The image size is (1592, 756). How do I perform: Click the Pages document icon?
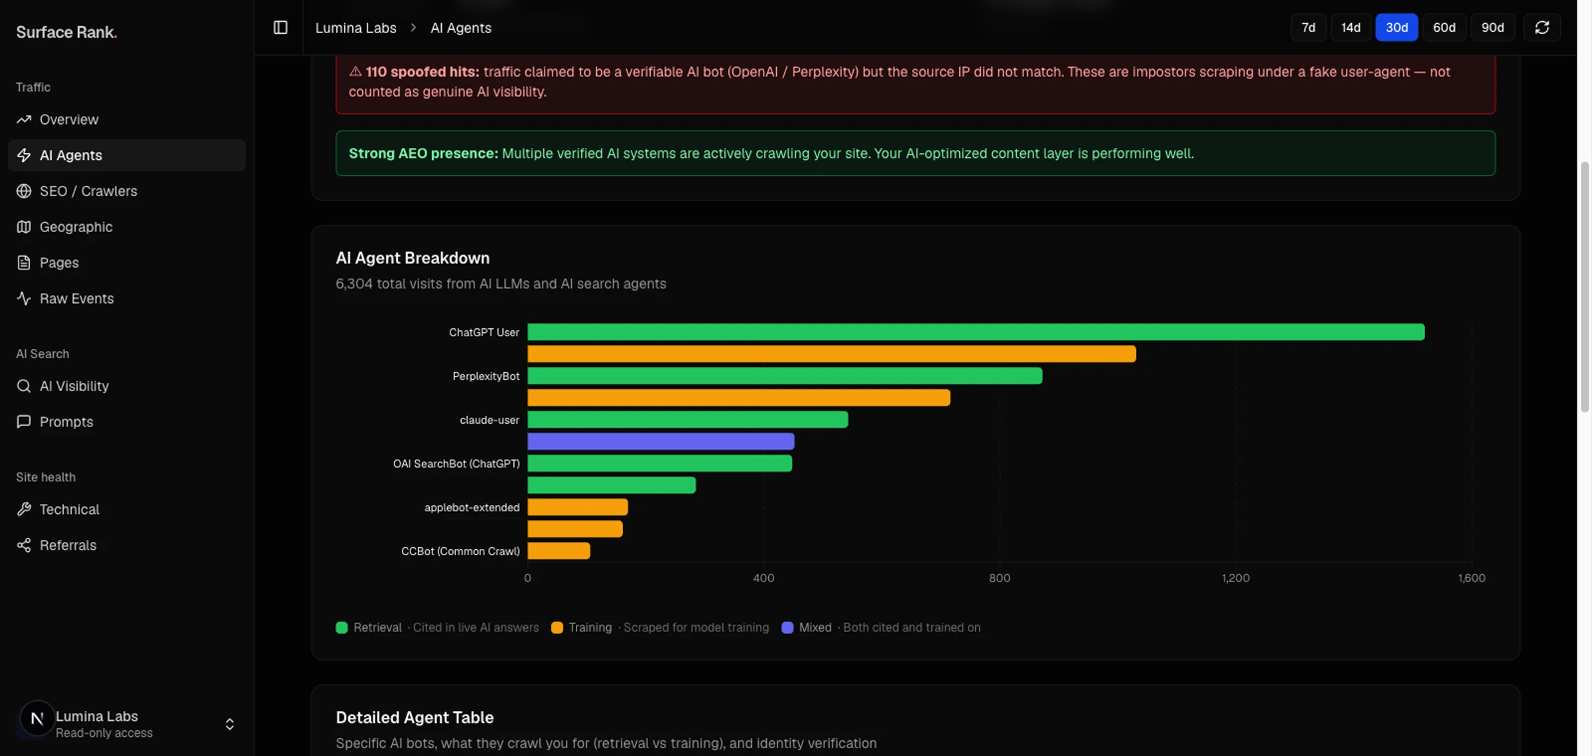pos(24,263)
